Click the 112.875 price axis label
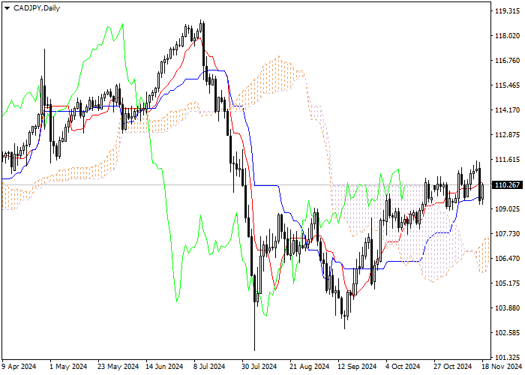Viewport: 525px width, 375px height. point(507,135)
